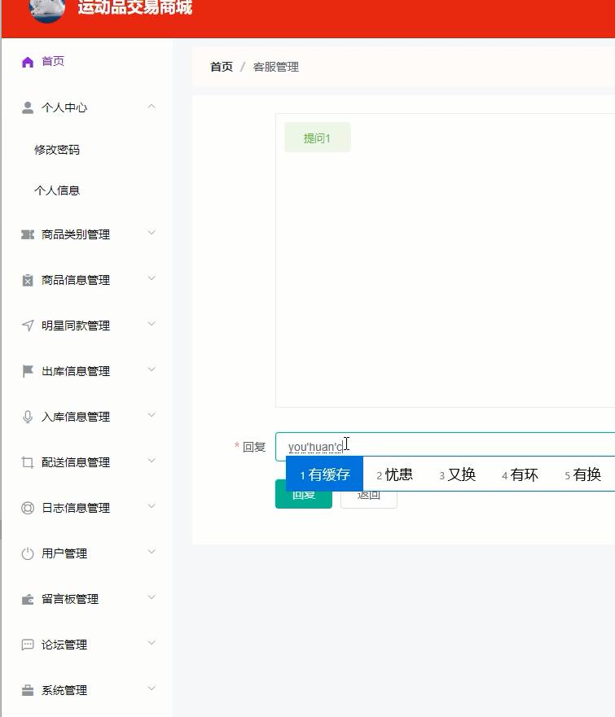Expand the 配送信息管理 chevron
The width and height of the screenshot is (615, 717).
(152, 461)
